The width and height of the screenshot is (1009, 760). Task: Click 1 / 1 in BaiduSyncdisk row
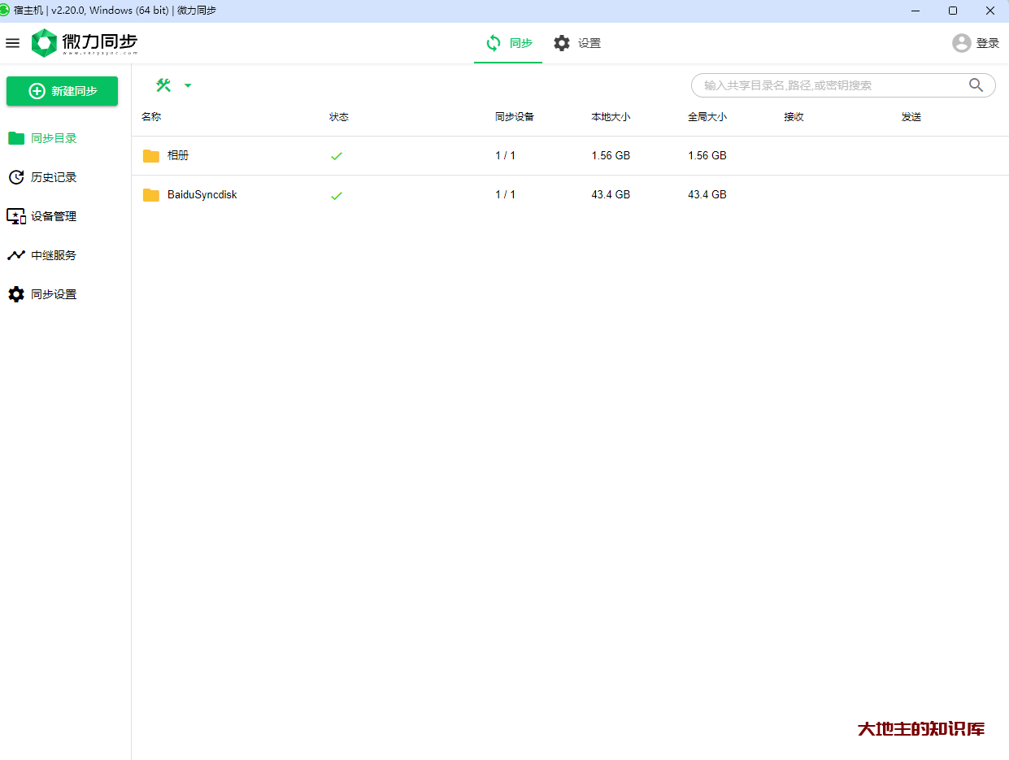click(506, 194)
